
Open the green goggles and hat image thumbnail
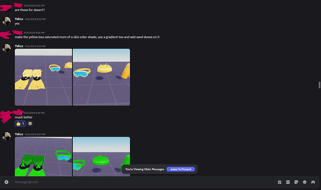[101, 157]
